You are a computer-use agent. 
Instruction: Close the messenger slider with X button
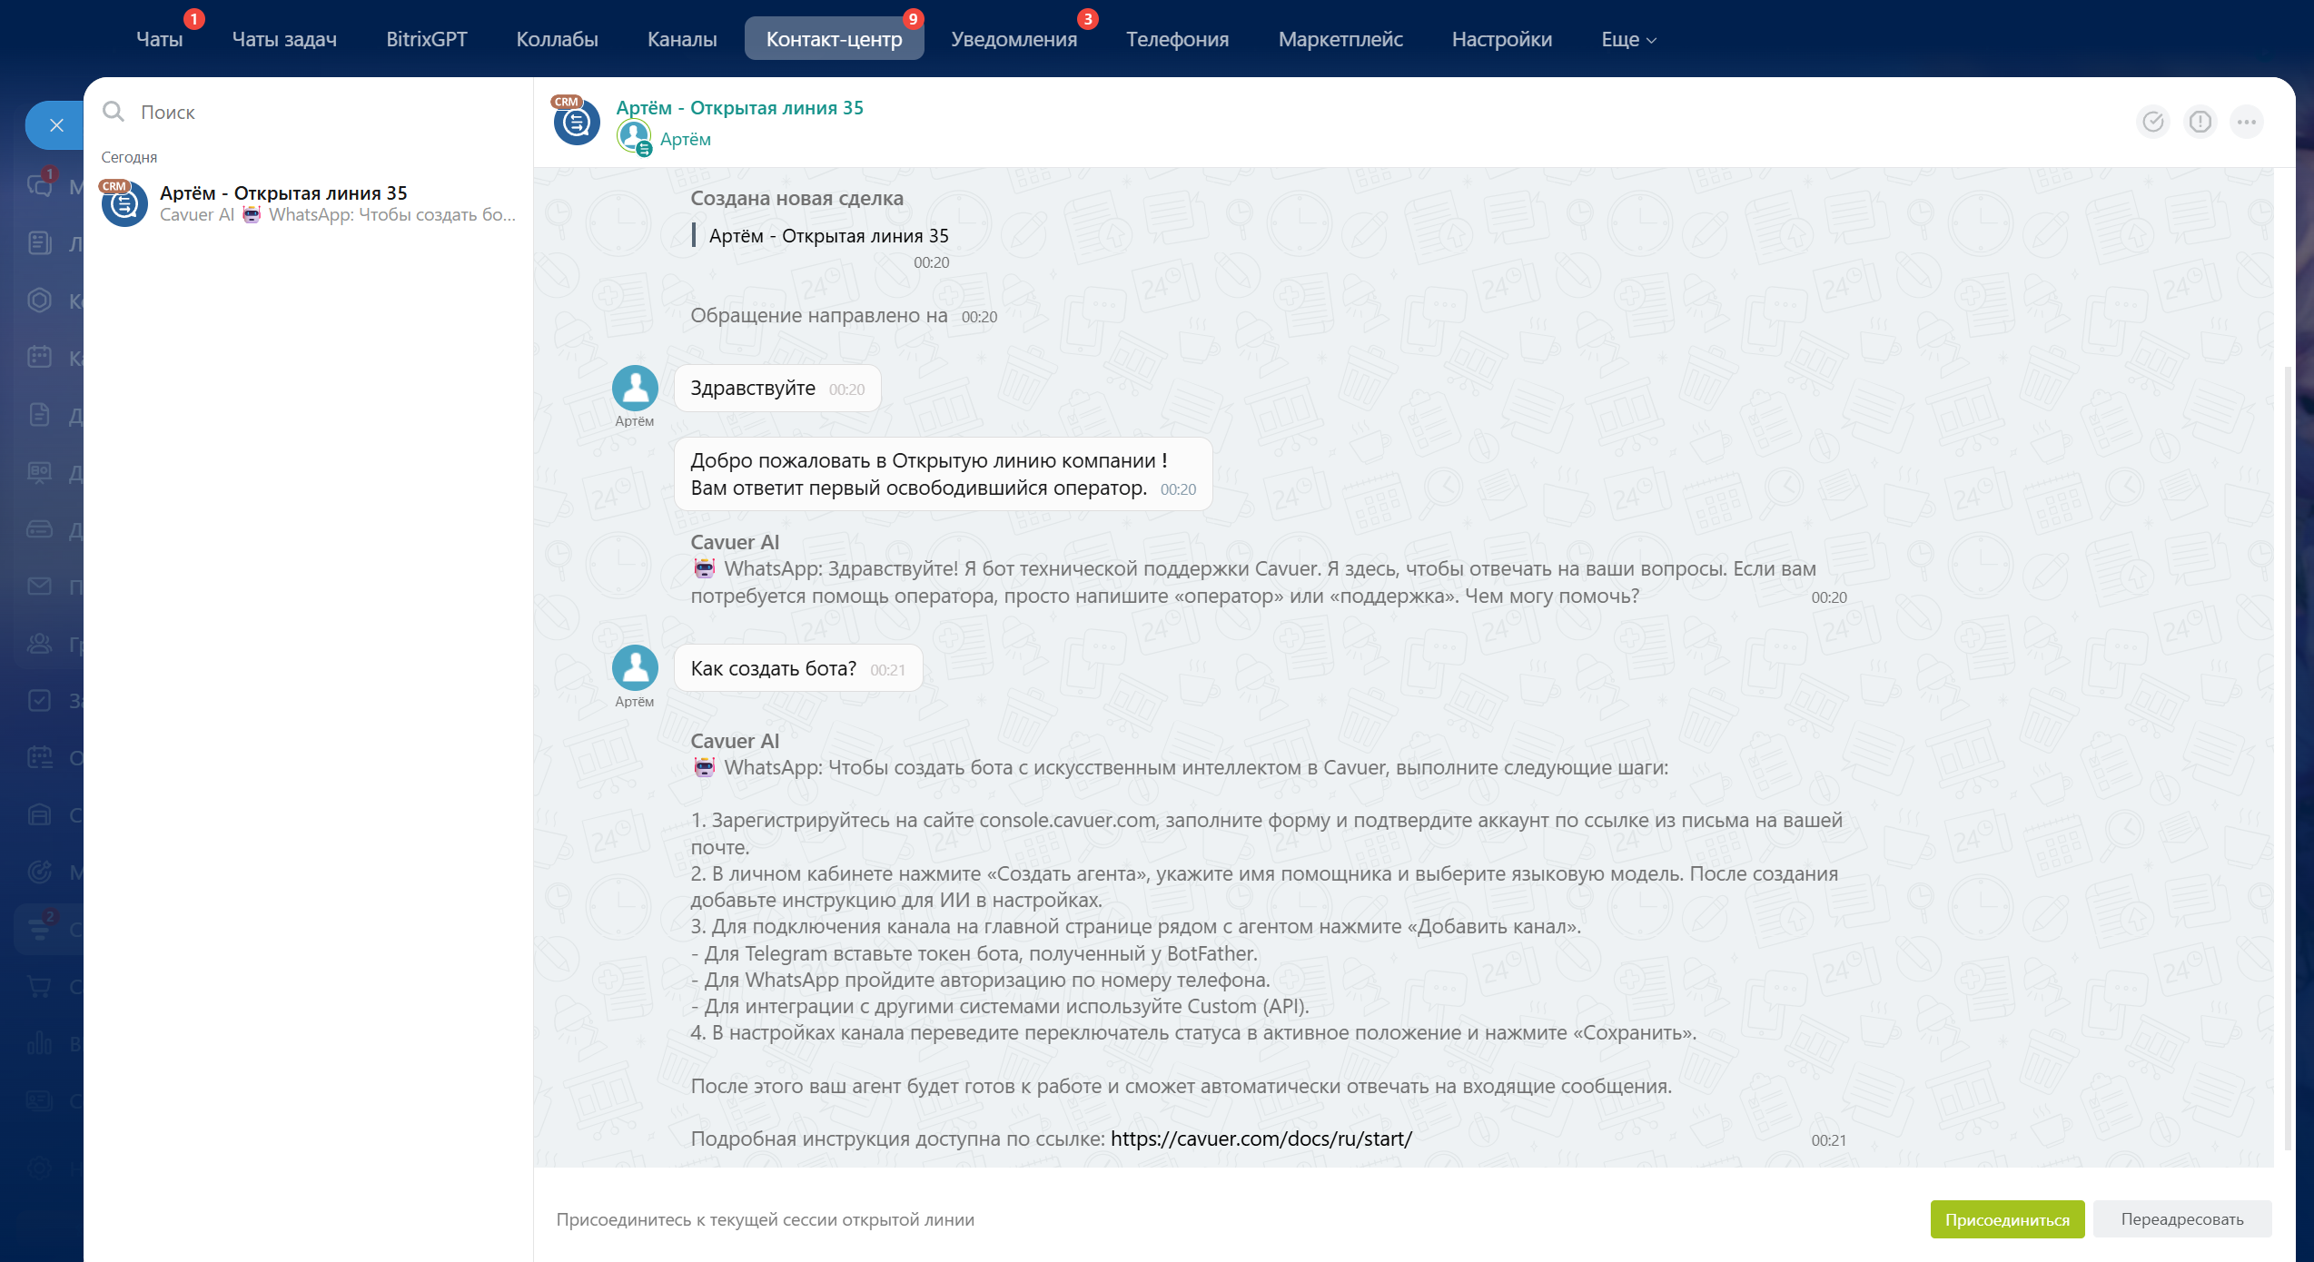(x=56, y=125)
